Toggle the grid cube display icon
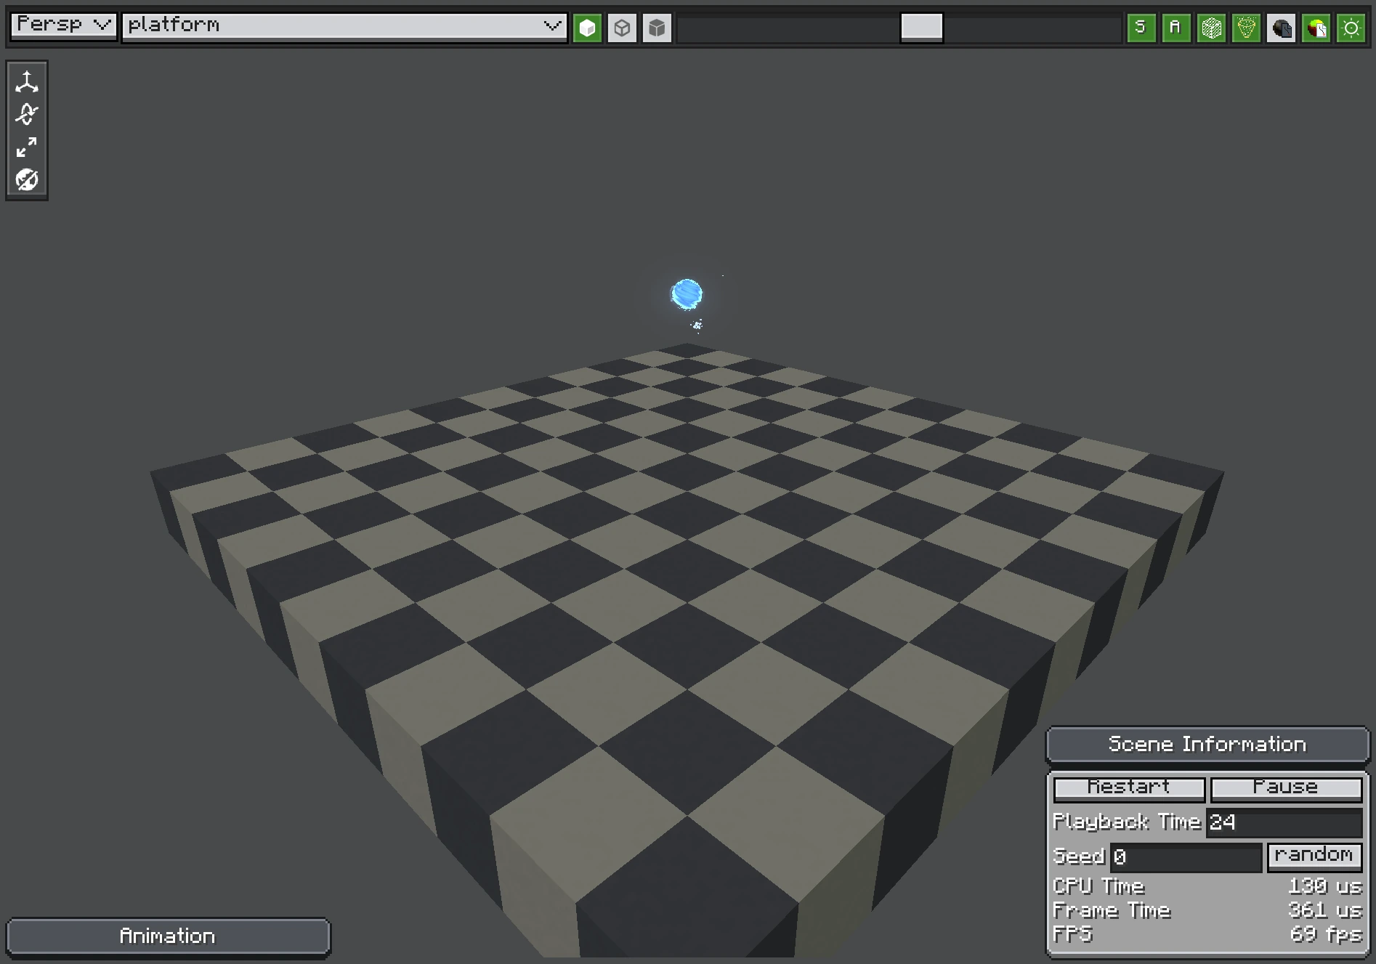Viewport: 1376px width, 964px height. click(1211, 28)
